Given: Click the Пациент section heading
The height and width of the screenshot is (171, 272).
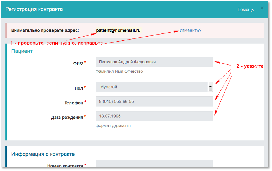Looking at the screenshot, I should (22, 51).
